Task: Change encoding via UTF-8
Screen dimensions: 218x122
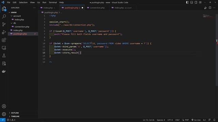Action: pyautogui.click(x=170, y=120)
